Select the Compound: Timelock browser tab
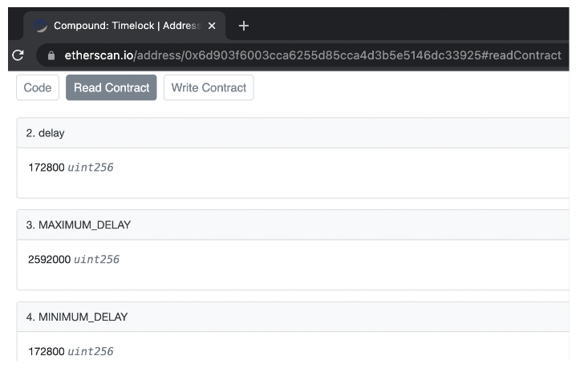Image resolution: width=580 pixels, height=372 pixels. (x=126, y=26)
